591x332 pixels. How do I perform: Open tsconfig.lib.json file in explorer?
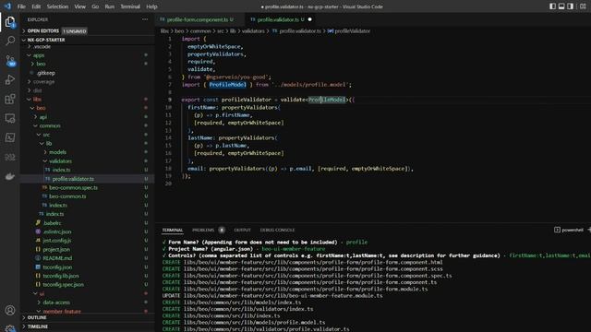pos(61,276)
